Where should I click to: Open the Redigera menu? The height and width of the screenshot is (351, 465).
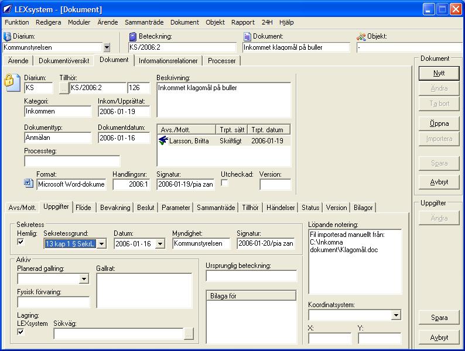point(49,22)
